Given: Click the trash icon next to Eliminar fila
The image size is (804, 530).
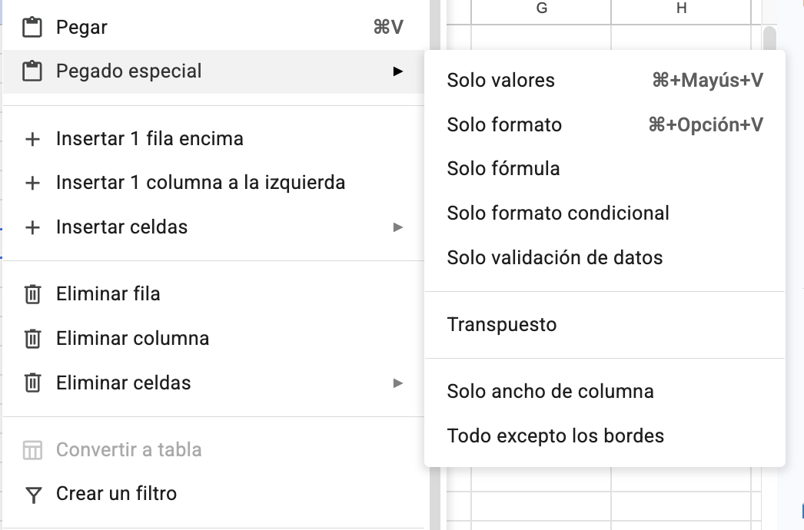Looking at the screenshot, I should [32, 293].
